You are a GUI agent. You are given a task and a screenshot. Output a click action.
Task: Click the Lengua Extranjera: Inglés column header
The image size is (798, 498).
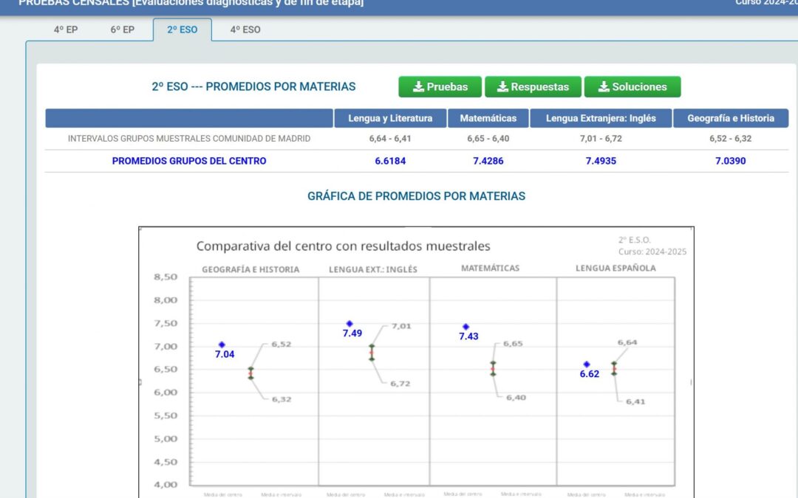[601, 118]
